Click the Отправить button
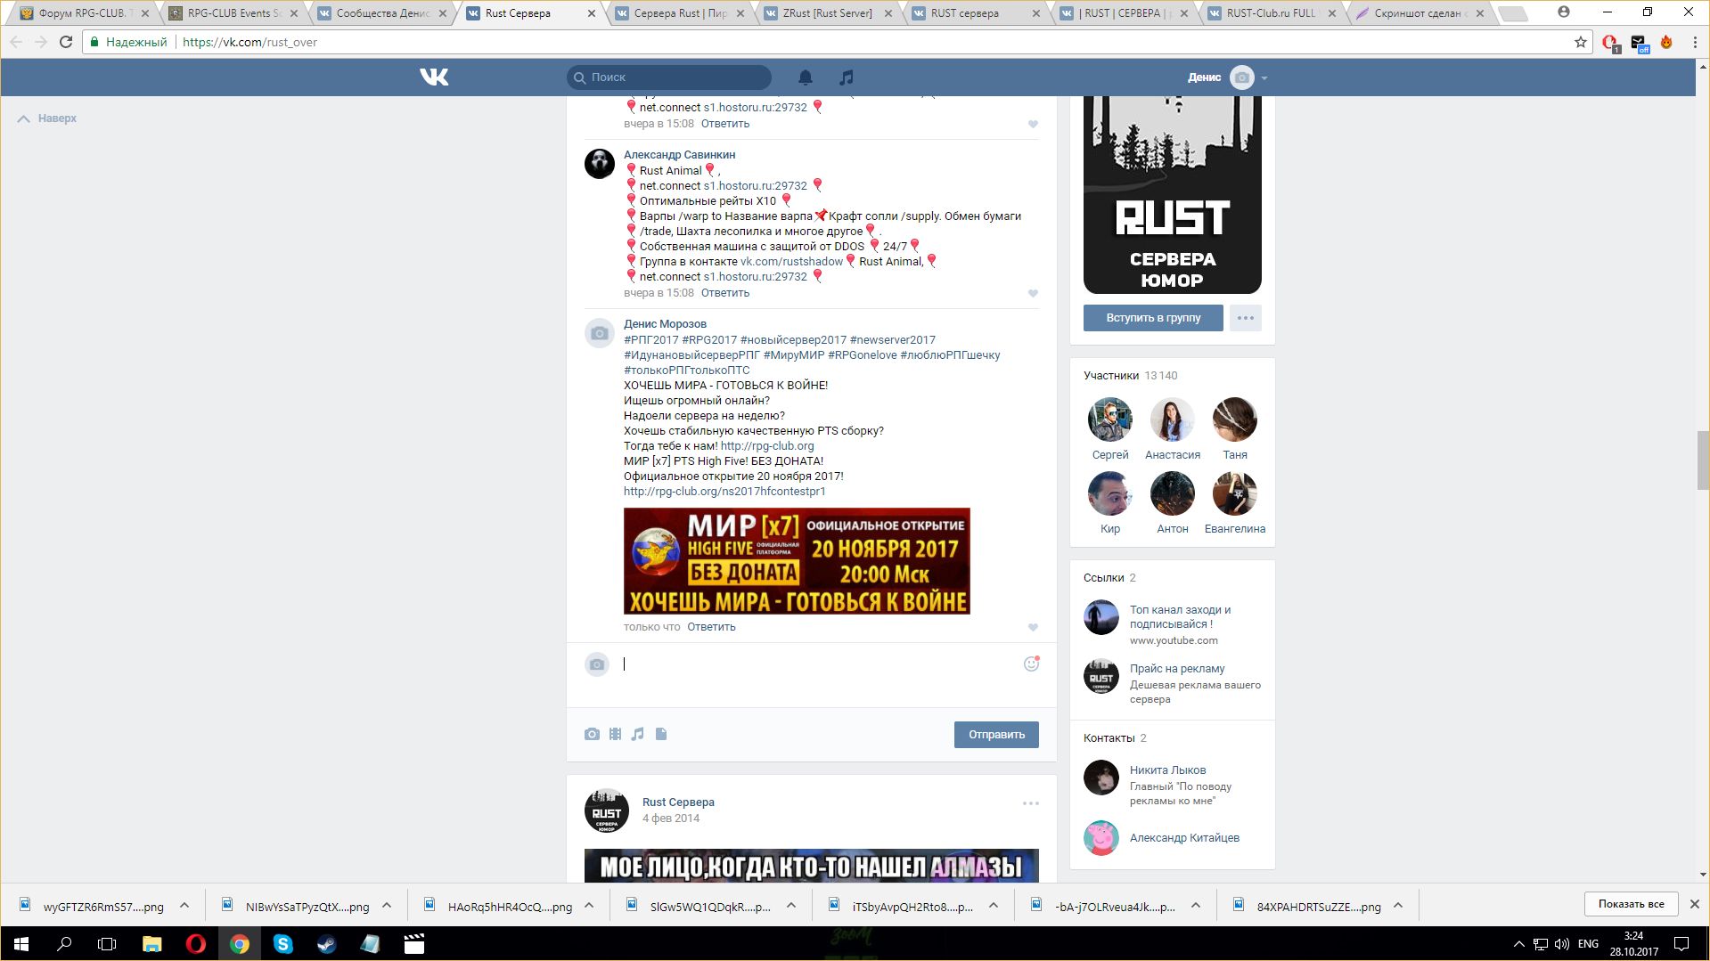 pos(996,735)
